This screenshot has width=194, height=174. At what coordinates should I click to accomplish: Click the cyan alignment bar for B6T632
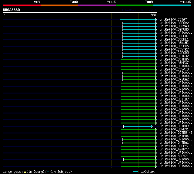(x=139, y=56)
